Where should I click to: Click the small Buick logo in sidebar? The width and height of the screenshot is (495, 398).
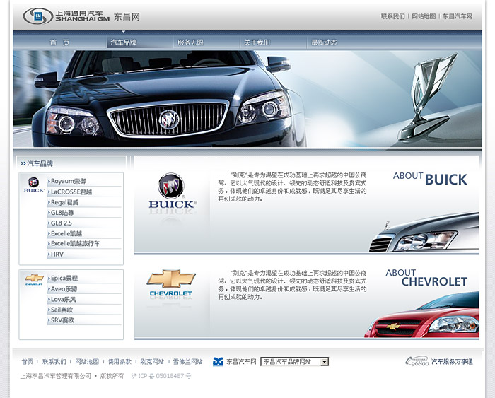(33, 185)
